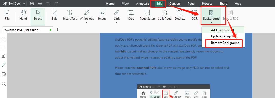Click the Image insert tool
Viewport: 275px width, 98px height.
click(102, 15)
